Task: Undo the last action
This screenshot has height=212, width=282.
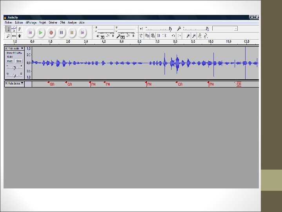Action: 173,36
